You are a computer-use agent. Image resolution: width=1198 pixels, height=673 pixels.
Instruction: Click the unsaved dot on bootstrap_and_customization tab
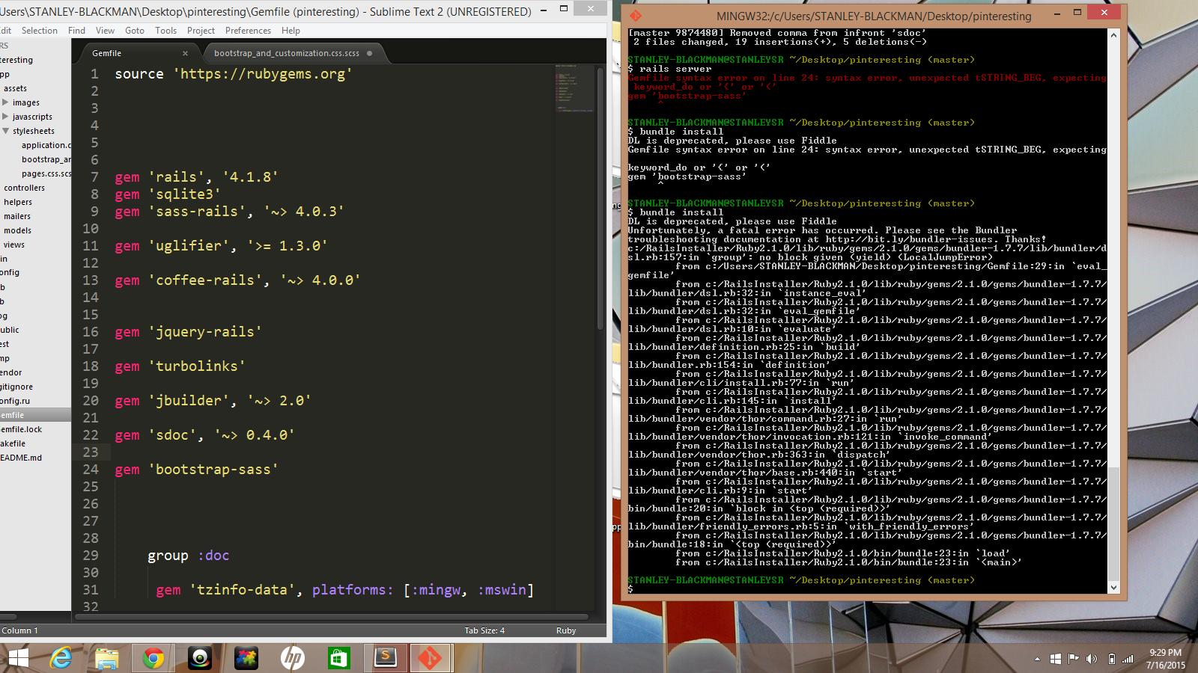click(369, 53)
